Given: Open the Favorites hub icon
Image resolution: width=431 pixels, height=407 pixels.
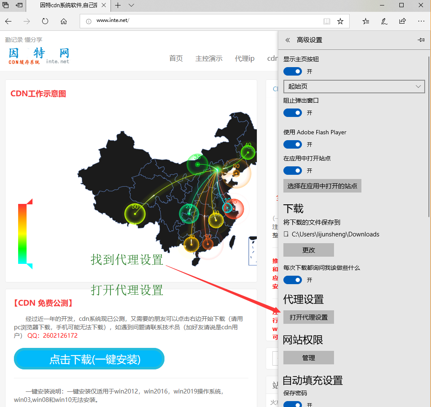Looking at the screenshot, I should tap(366, 21).
